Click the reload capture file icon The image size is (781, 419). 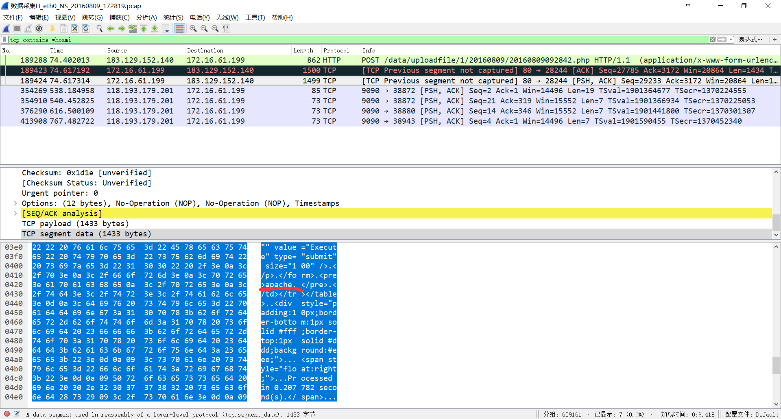[x=86, y=28]
